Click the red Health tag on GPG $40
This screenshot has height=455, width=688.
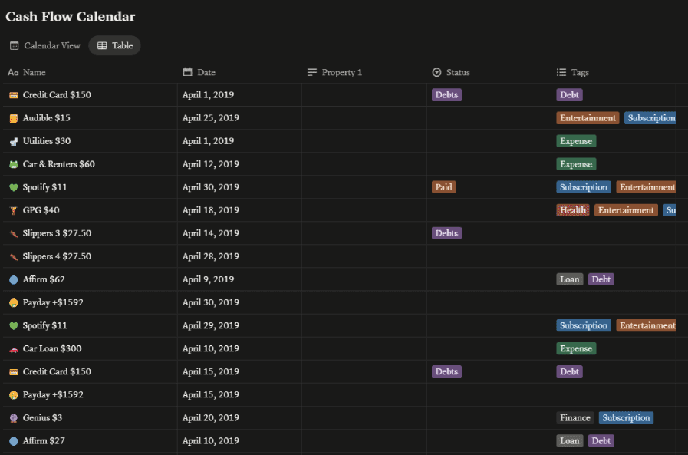point(572,209)
